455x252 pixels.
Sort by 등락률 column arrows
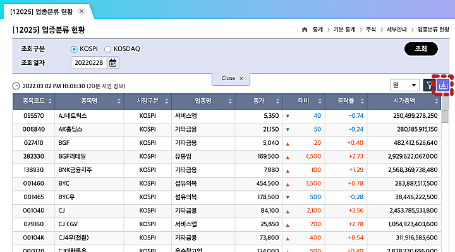tap(362, 101)
